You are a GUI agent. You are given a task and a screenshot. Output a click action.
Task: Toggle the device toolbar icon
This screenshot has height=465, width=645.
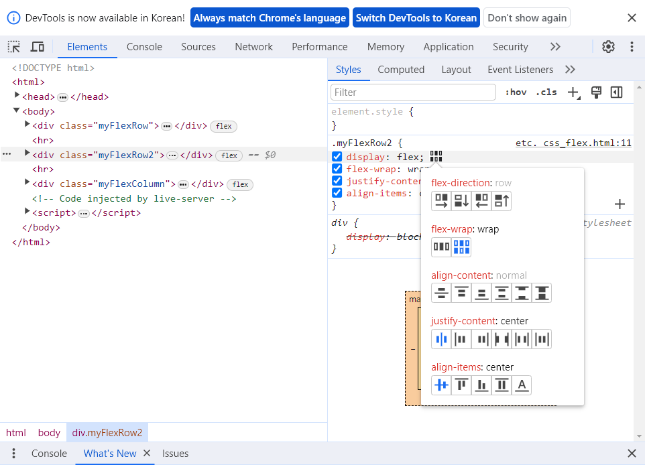pos(38,47)
